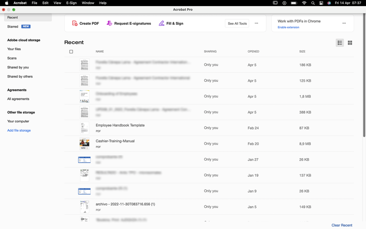
Task: Open Control Center in menu bar
Action: (x=321, y=3)
